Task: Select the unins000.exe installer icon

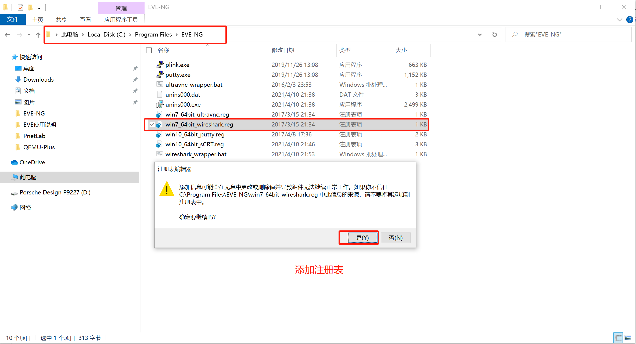Action: click(x=160, y=104)
